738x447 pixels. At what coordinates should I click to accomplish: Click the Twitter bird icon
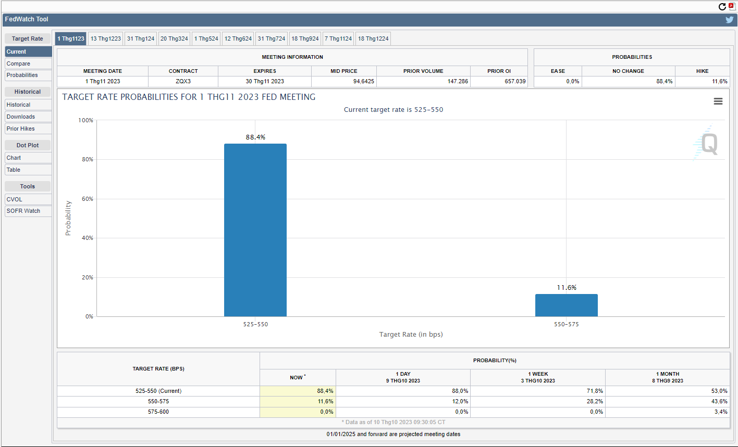(729, 20)
